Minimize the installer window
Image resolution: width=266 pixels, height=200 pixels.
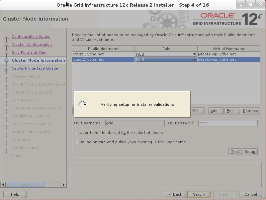(241, 5)
